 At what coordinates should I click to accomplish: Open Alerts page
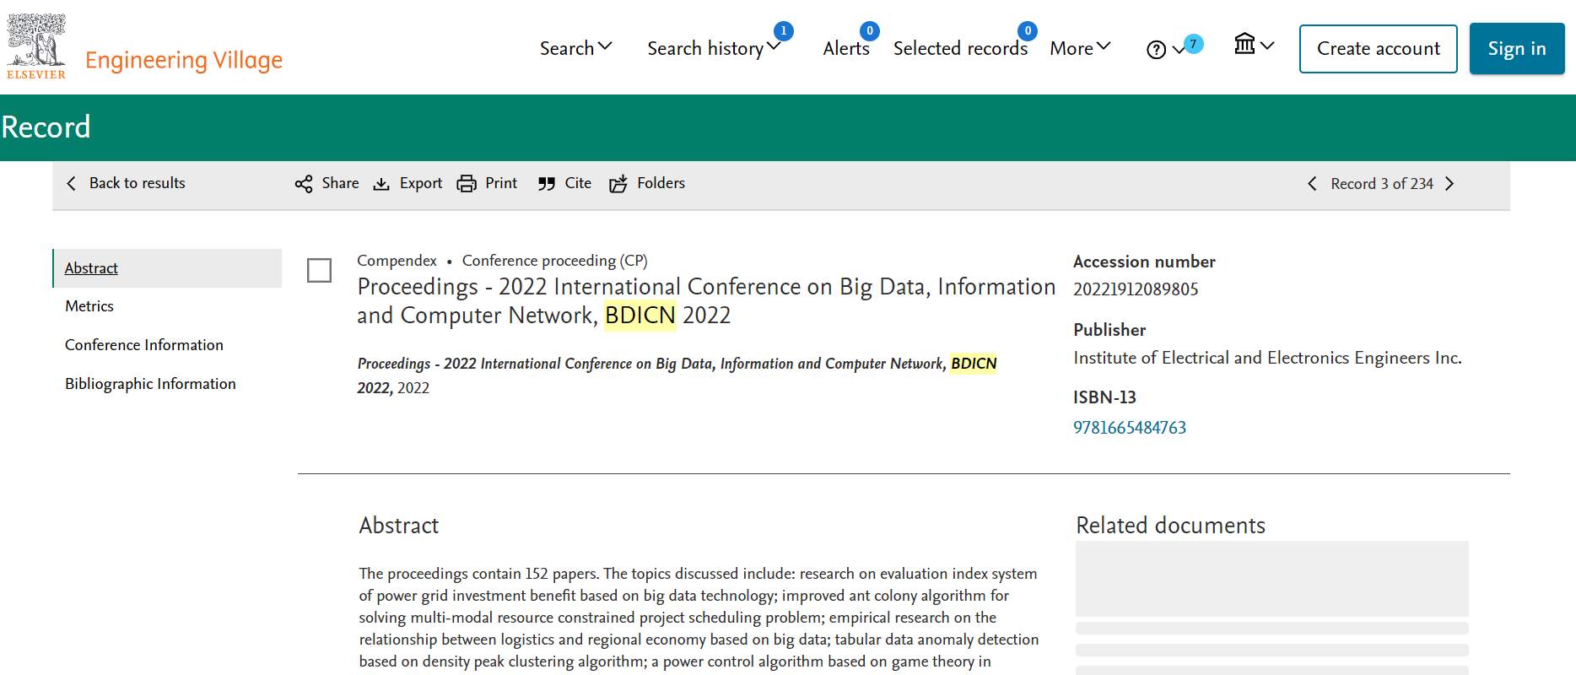tap(846, 48)
